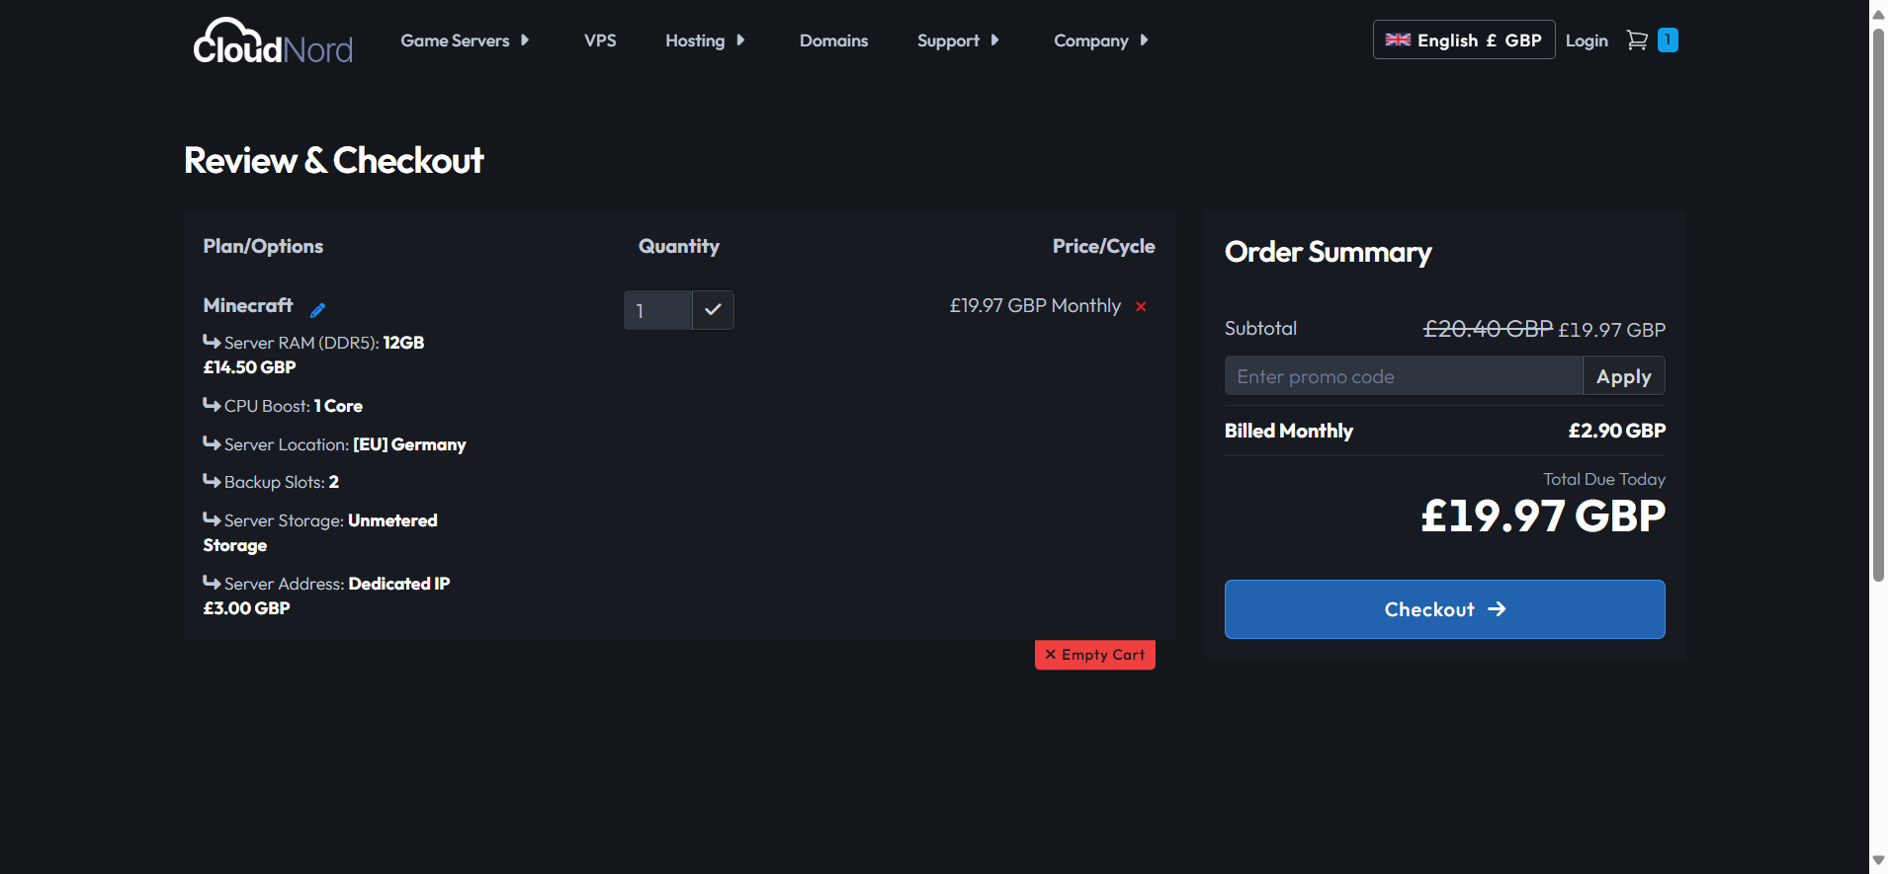Click the £19.97 GBP Monthly price
1888x874 pixels.
coord(1035,306)
